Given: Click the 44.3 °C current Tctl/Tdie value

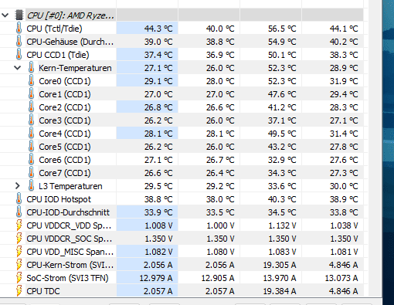Looking at the screenshot, I should tap(158, 29).
